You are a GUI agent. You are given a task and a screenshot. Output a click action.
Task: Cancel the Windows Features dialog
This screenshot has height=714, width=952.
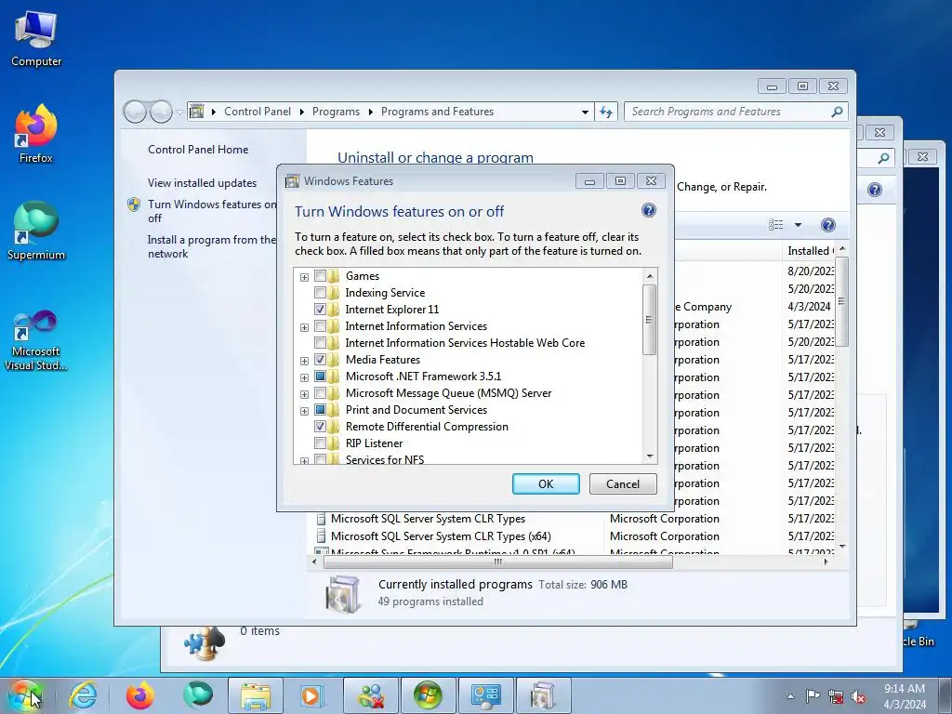pos(623,483)
